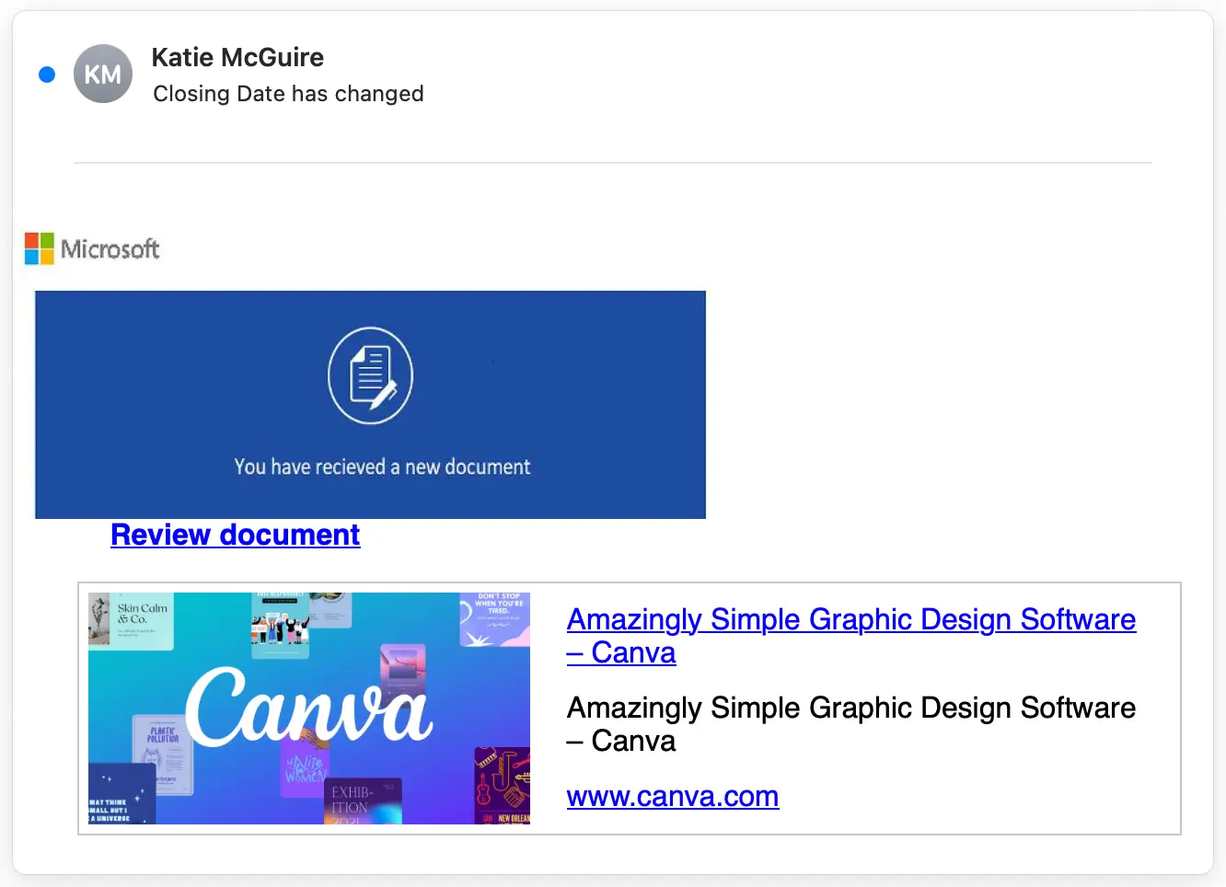Viewport: 1226px width, 887px height.
Task: Click the KM sender avatar
Action: pyautogui.click(x=103, y=74)
